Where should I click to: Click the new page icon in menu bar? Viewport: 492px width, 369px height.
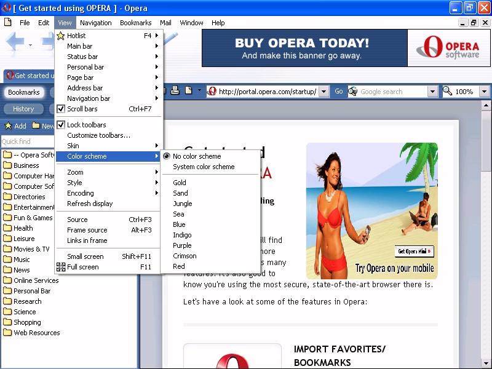(8, 23)
